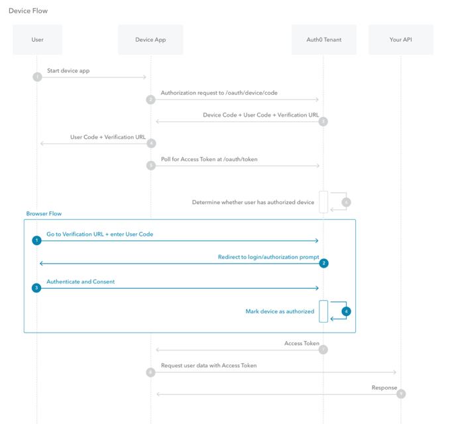Click the "Browser Flow" heading

(44, 213)
